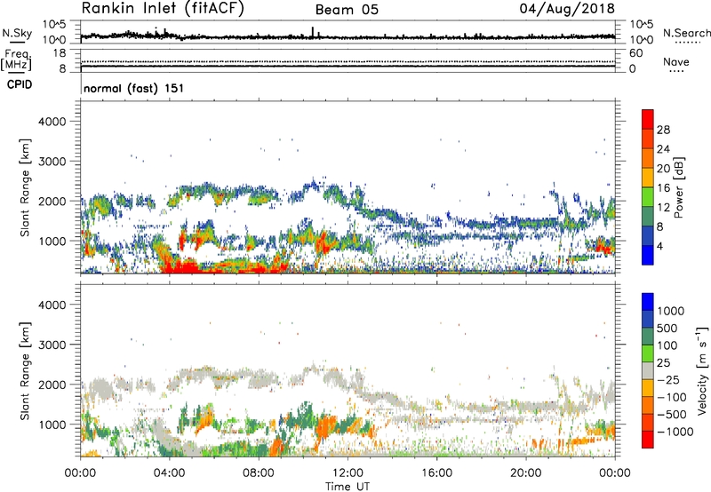The image size is (711, 492).
Task: Click the '18' frequency axis tick
Action: 60,53
